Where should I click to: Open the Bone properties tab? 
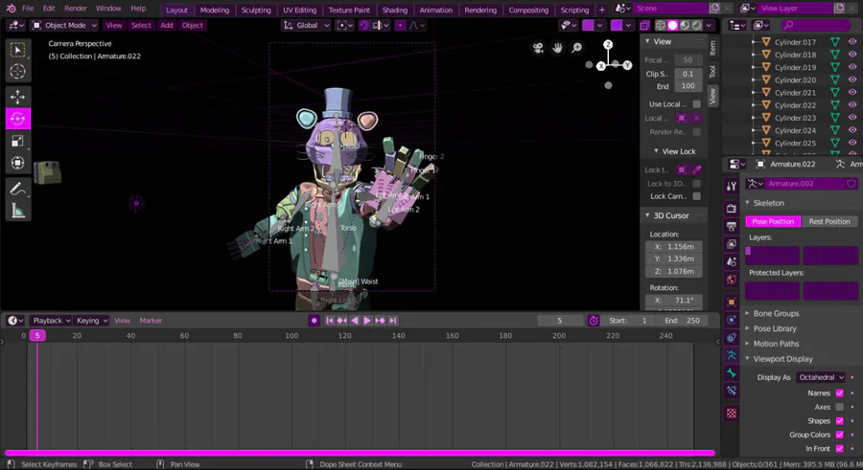click(x=732, y=373)
